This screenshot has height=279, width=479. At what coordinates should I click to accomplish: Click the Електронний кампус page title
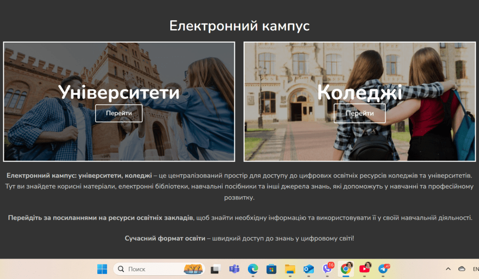(x=239, y=26)
